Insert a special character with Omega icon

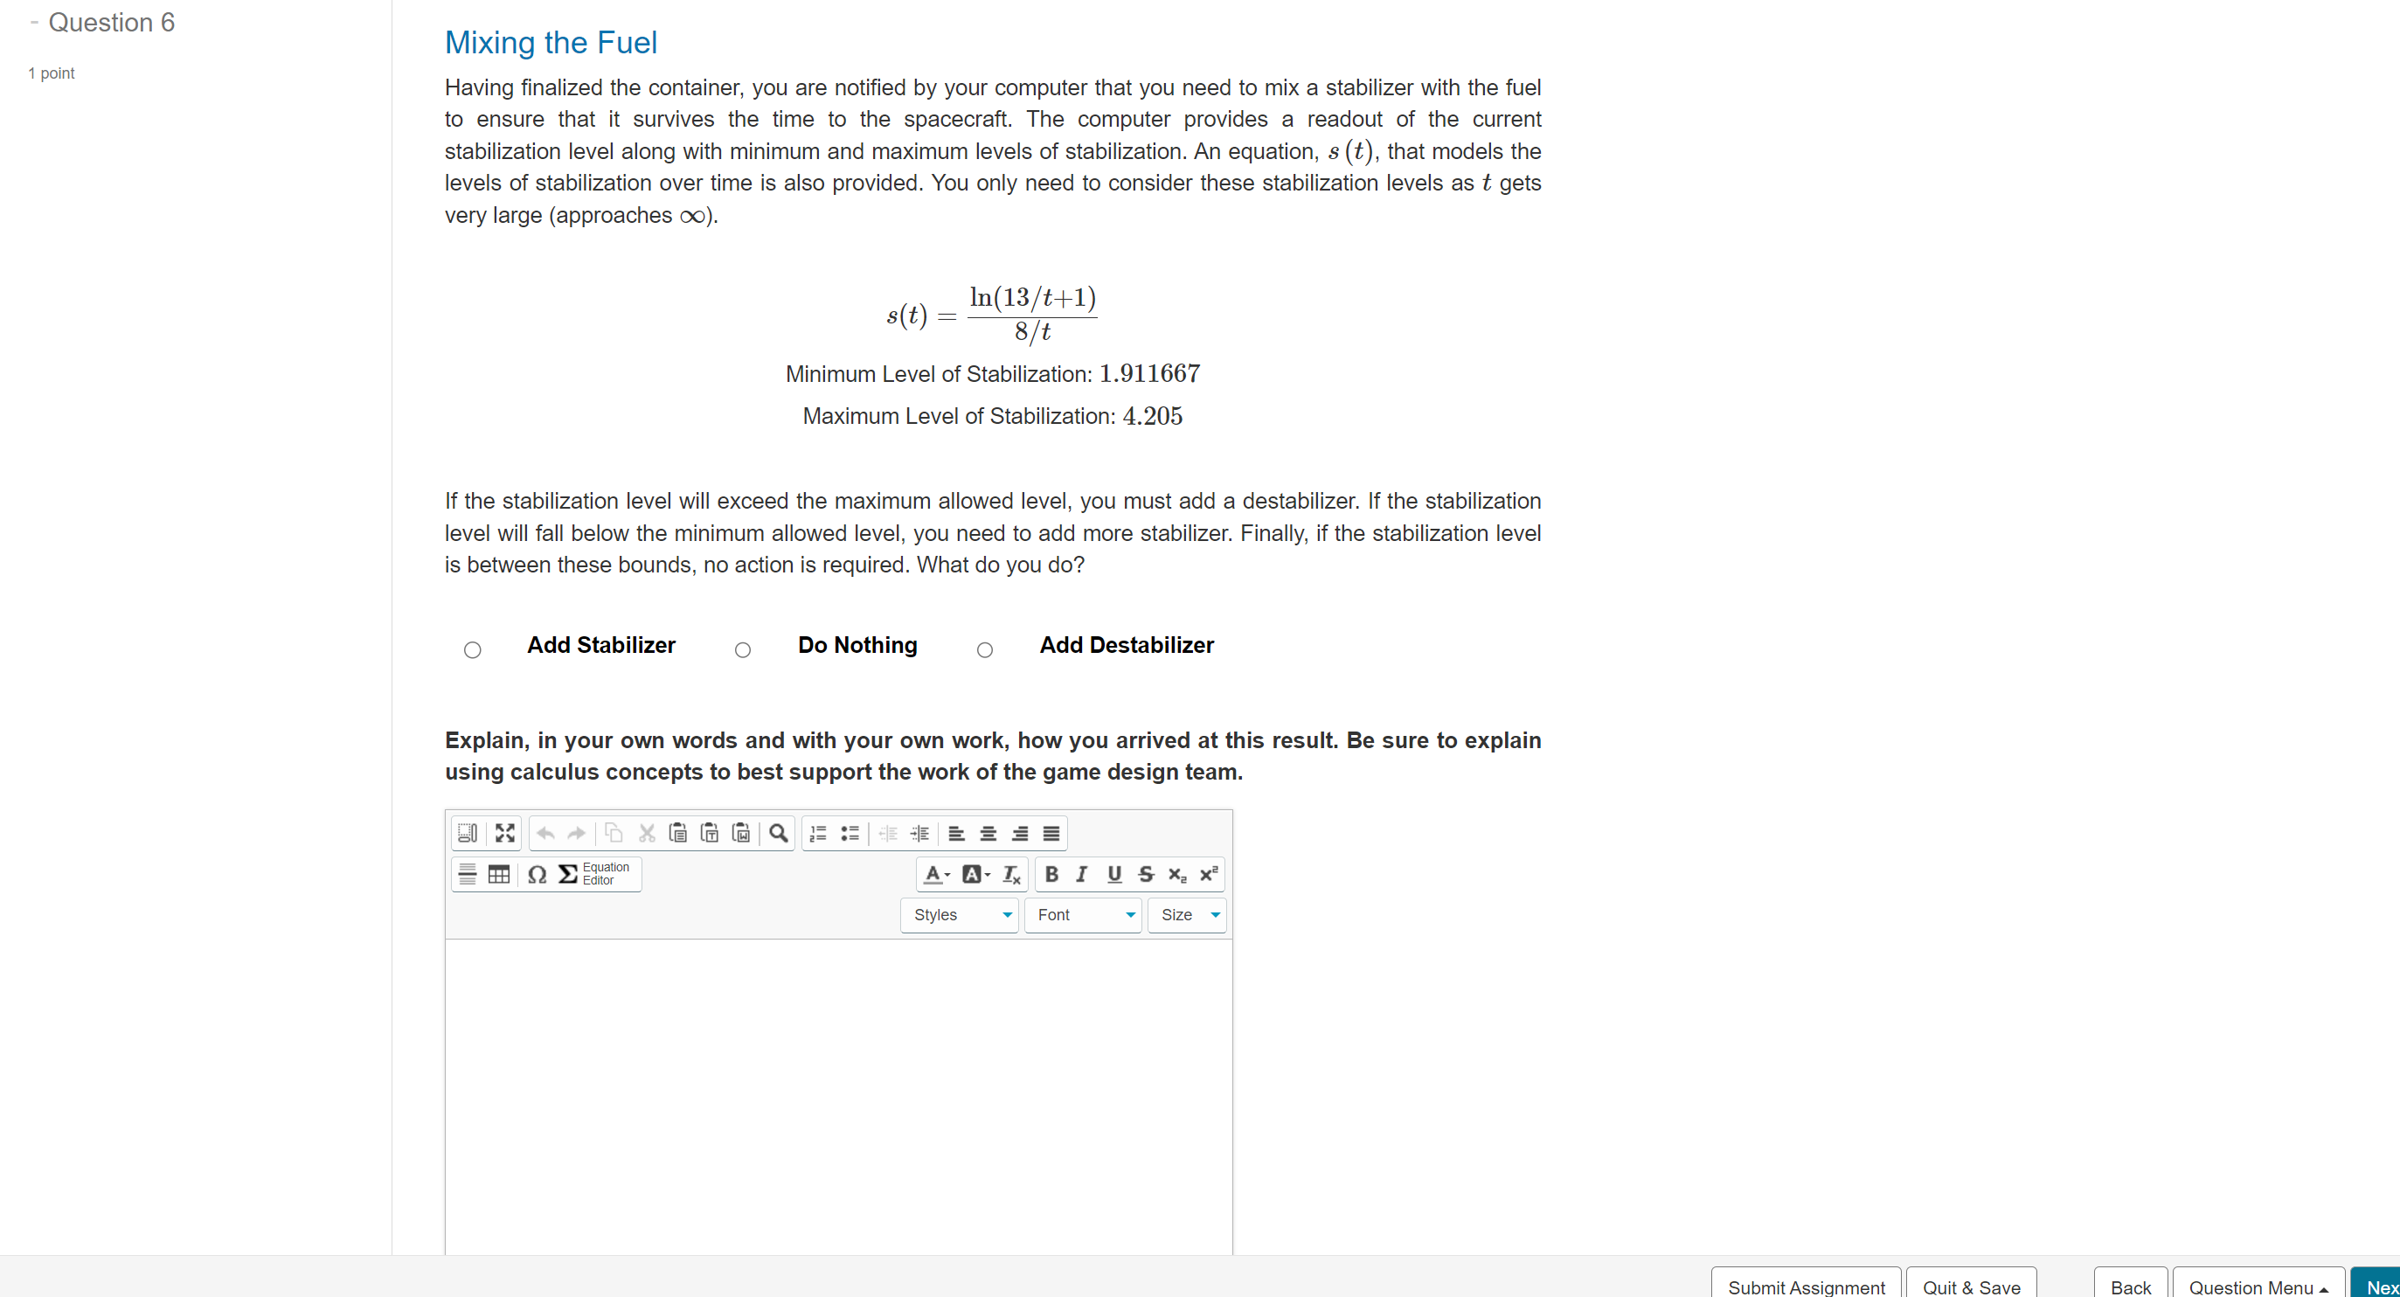click(x=537, y=874)
